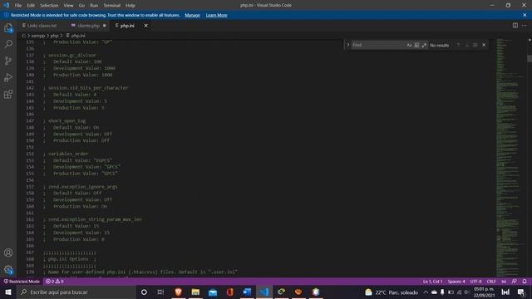Viewport: 532px width, 299px height.
Task: Toggle Find in Selection icon
Action: (475, 45)
